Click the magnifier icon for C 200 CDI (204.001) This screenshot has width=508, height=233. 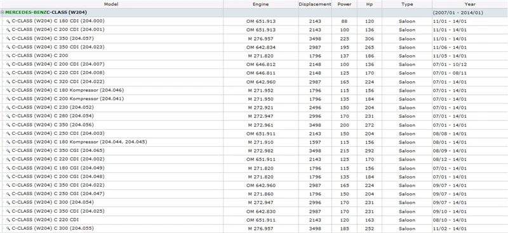[8, 30]
